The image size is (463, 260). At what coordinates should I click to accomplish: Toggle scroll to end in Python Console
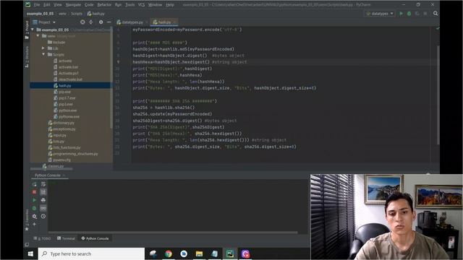point(43,192)
